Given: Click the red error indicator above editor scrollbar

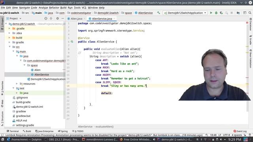Looking at the screenshot, I should [x=247, y=23].
